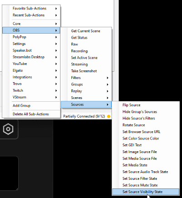The height and width of the screenshot is (198, 182).
Task: Choose Hide Group's Sources
Action: coord(146,112)
